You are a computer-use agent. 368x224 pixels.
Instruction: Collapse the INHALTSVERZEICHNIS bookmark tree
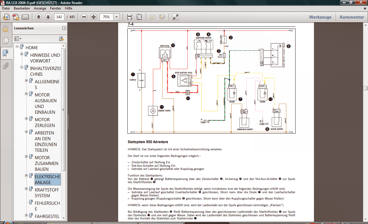pyautogui.click(x=22, y=67)
